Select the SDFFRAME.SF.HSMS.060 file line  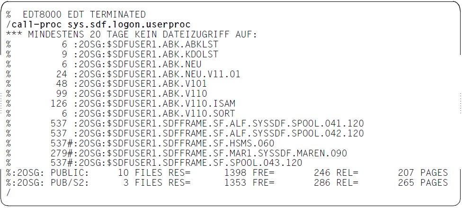click(x=140, y=143)
